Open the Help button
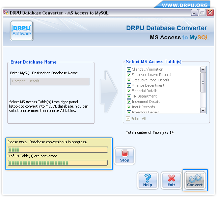The image size is (217, 197). (148, 181)
